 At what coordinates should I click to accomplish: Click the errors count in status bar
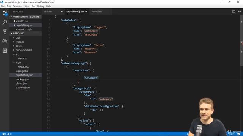[5, 134]
